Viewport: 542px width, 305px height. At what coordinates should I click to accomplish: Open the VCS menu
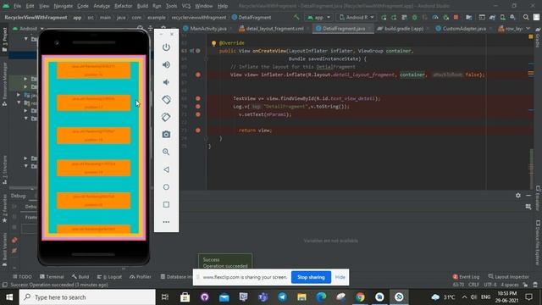point(186,6)
